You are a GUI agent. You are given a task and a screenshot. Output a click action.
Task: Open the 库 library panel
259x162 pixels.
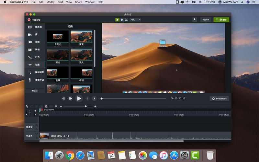click(x=35, y=35)
